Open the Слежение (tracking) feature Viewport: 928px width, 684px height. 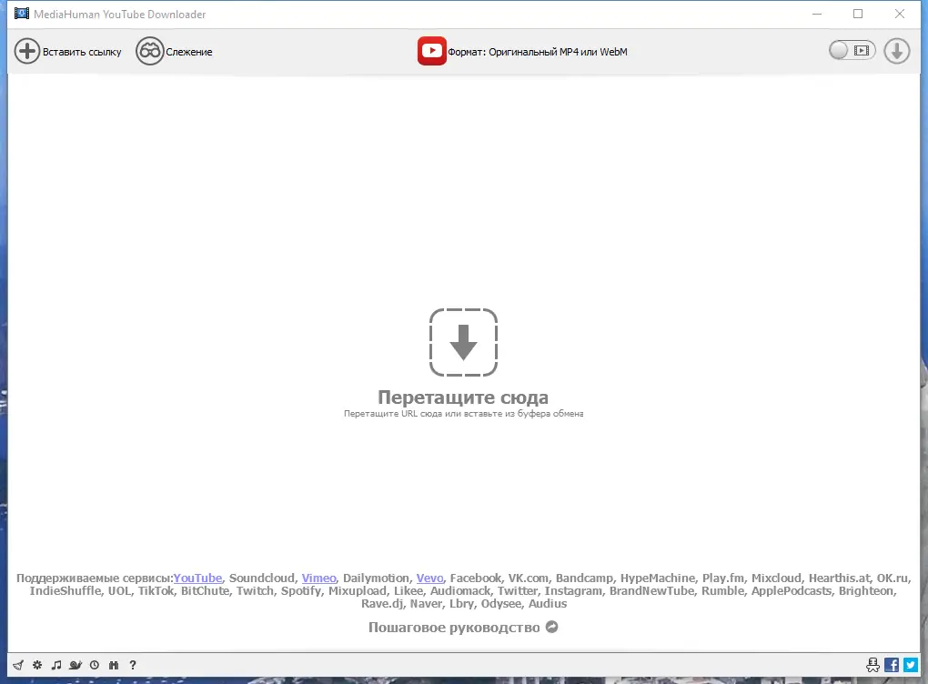(175, 51)
